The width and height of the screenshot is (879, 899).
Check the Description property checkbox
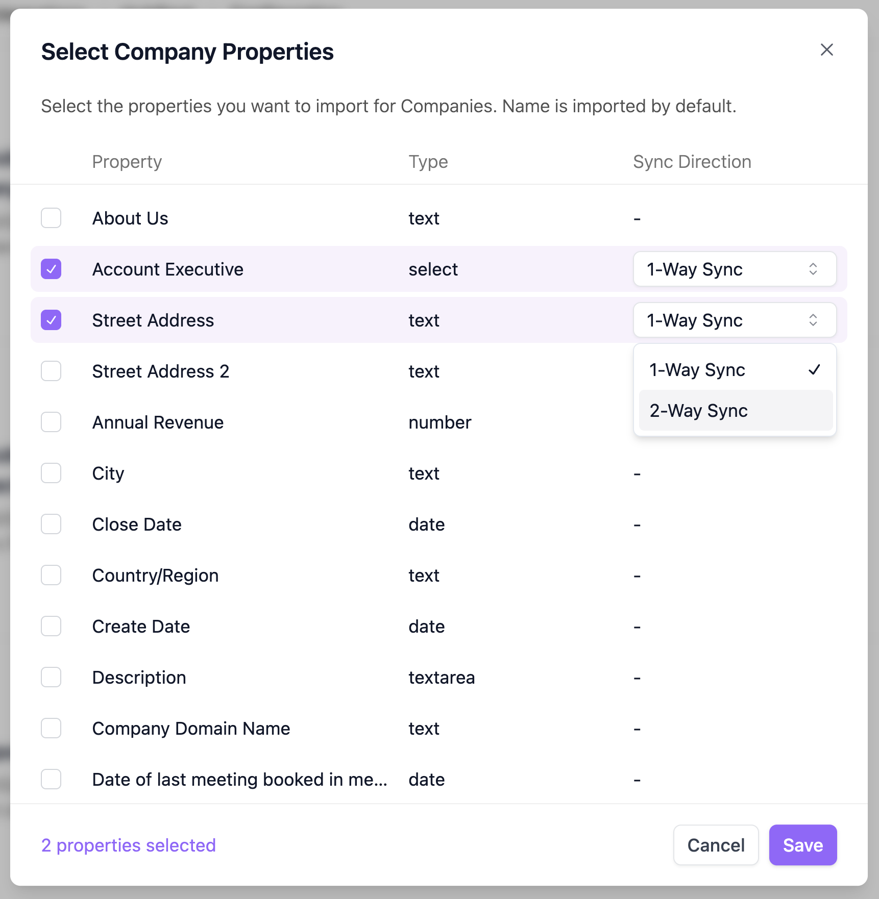51,678
